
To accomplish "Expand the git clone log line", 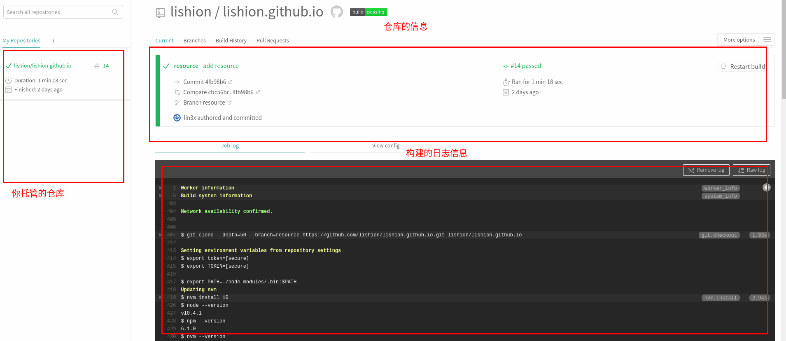I will (x=161, y=235).
